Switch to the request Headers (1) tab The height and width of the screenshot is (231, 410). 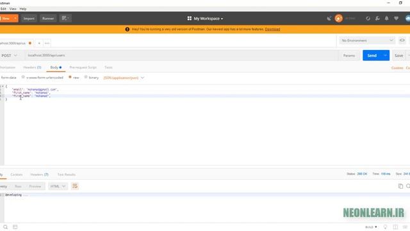[32, 67]
